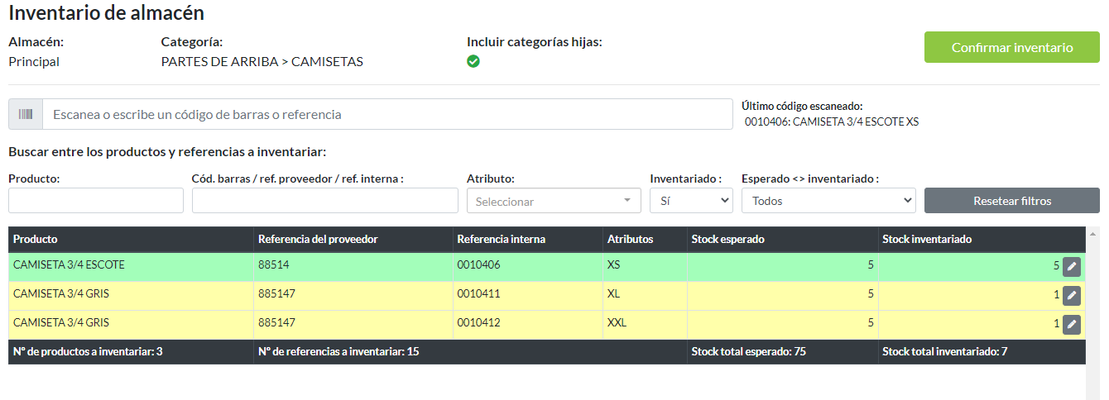This screenshot has height=400, width=1109.
Task: Open the Atributo select dropdown
Action: tap(554, 201)
